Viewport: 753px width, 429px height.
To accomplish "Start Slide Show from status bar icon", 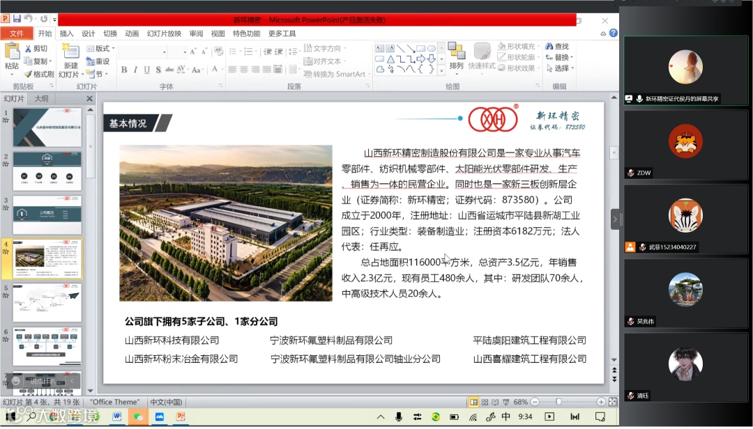I will [x=505, y=402].
